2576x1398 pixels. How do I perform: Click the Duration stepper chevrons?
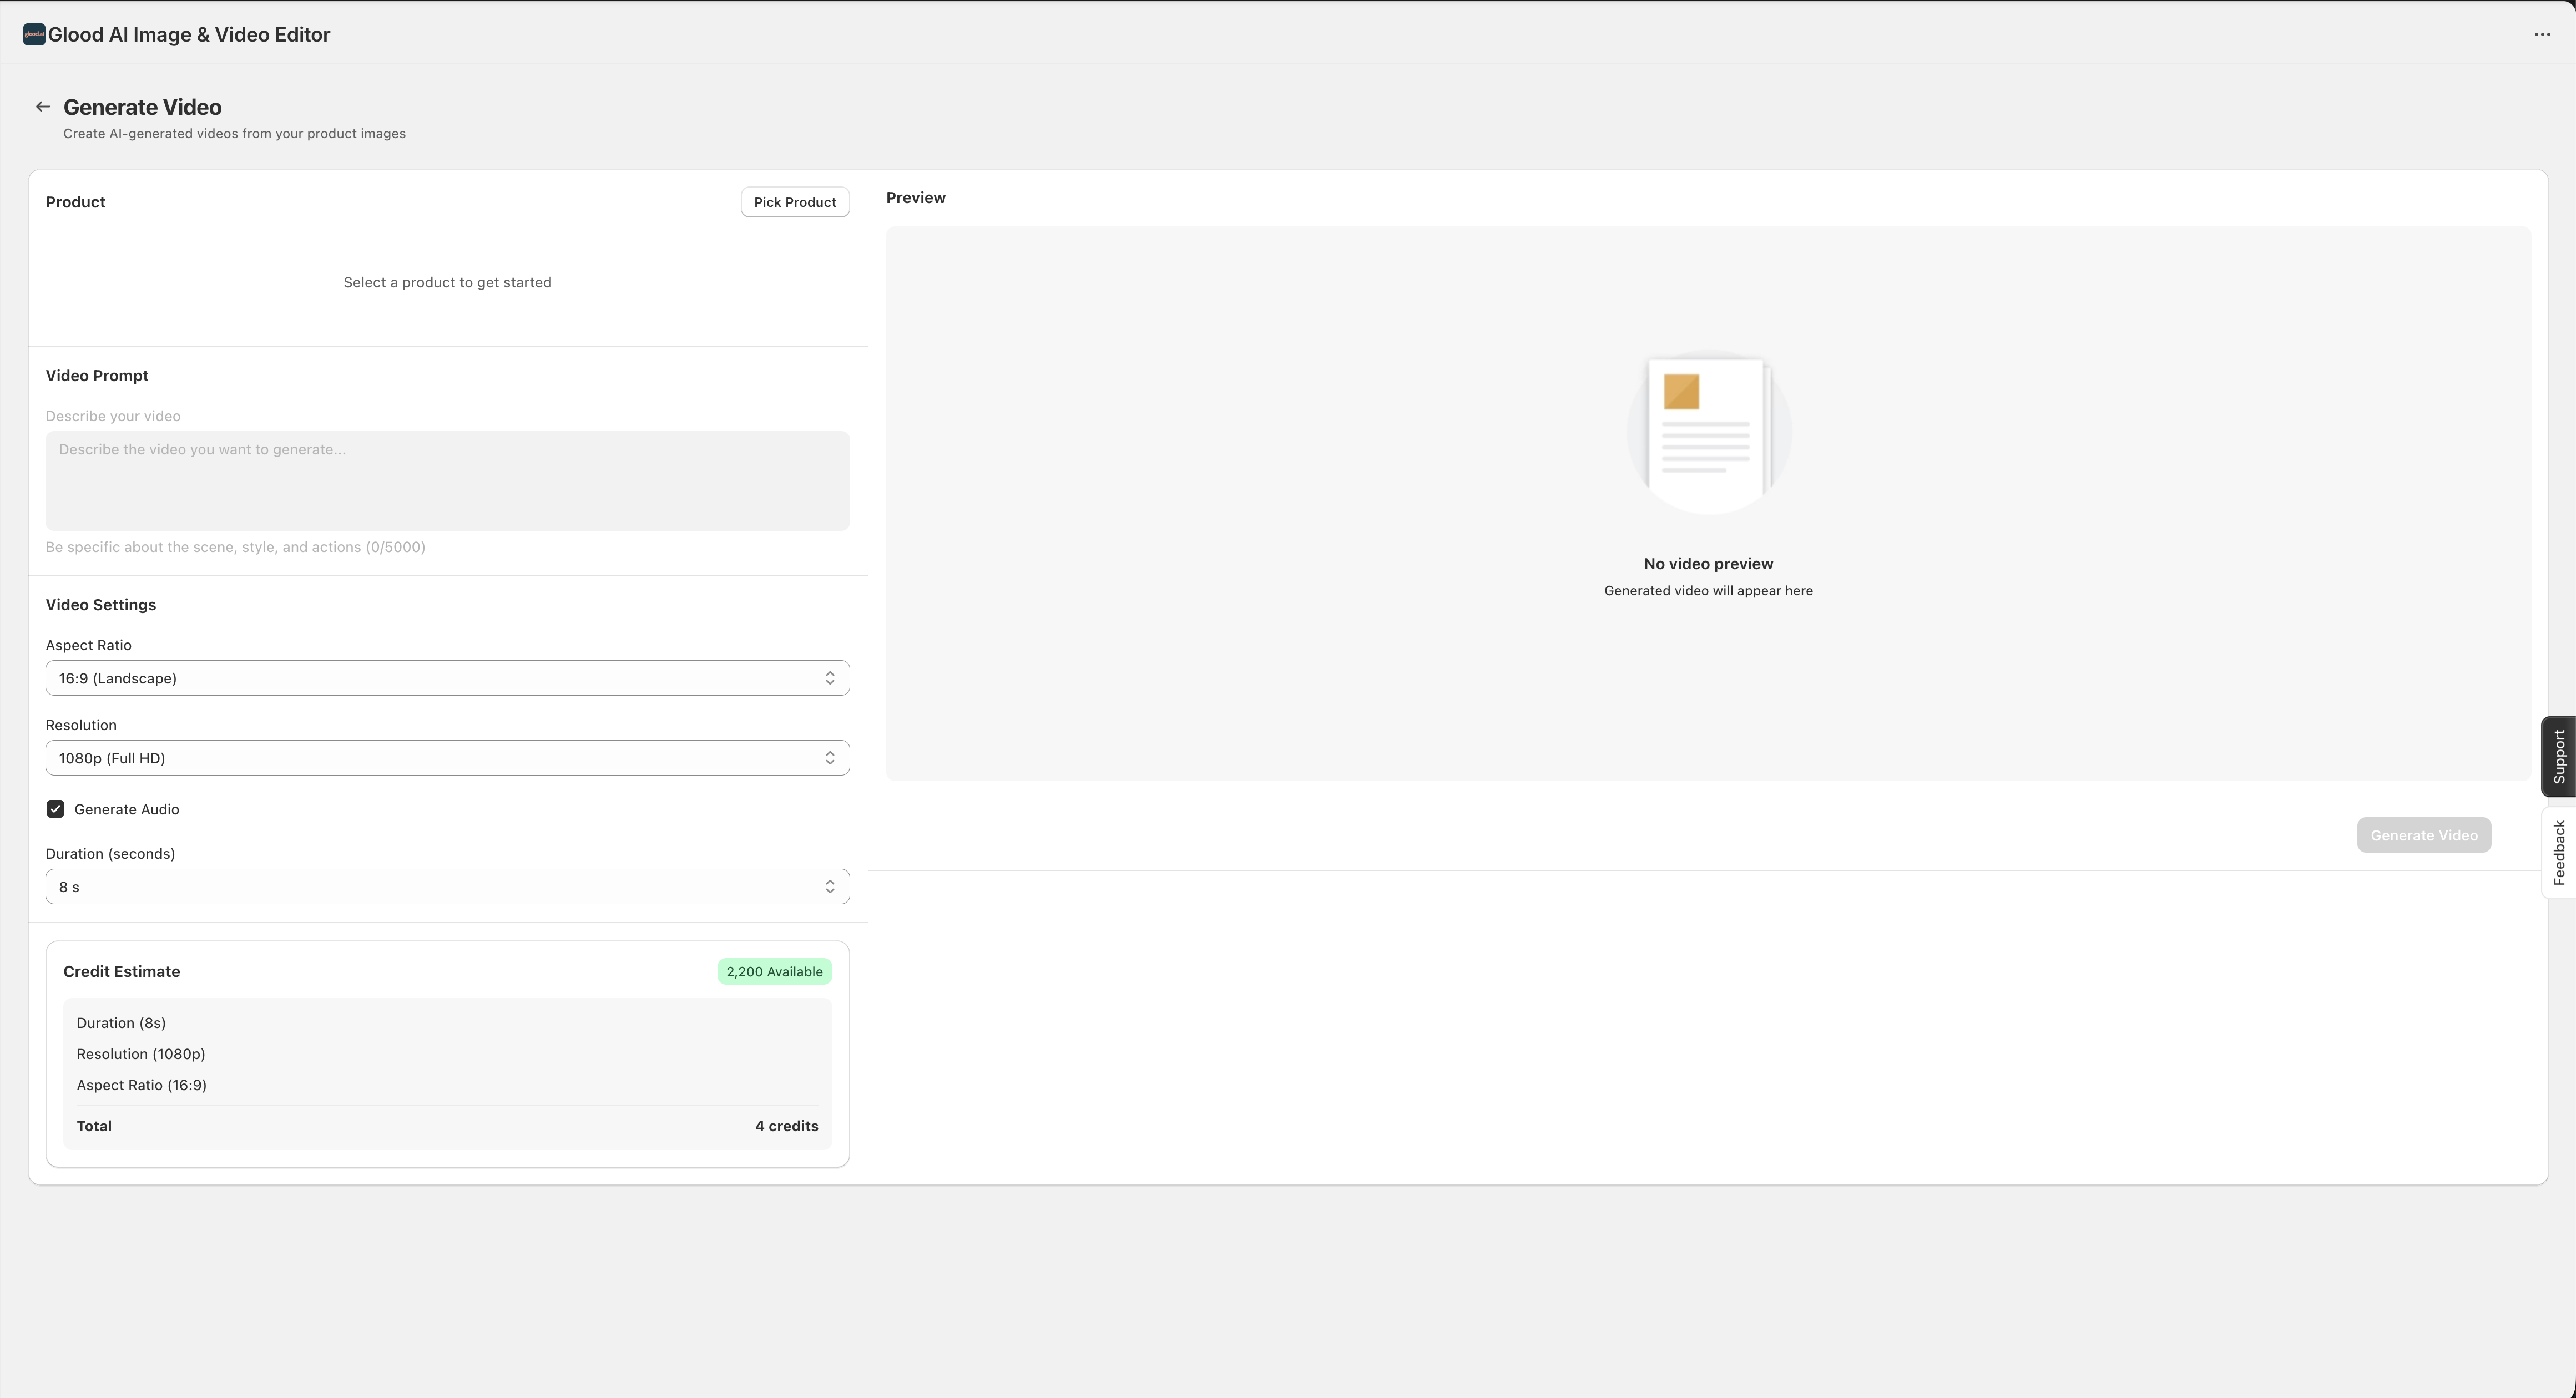tap(829, 885)
